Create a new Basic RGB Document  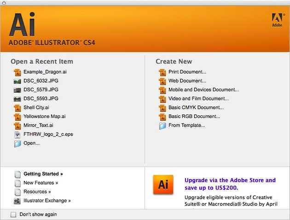(194, 116)
